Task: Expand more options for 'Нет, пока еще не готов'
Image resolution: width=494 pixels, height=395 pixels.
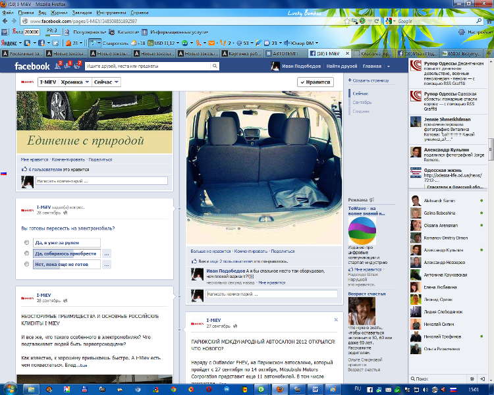Action: point(107,265)
